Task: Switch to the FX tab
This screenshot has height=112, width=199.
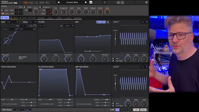Action: (36, 2)
